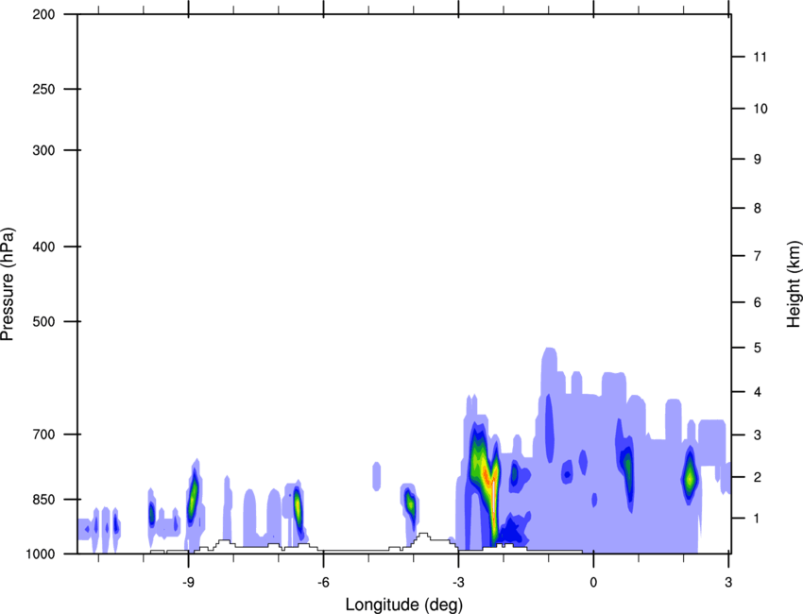Select the 1000 pressure tick label
This screenshot has height=614, width=803.
coord(40,554)
